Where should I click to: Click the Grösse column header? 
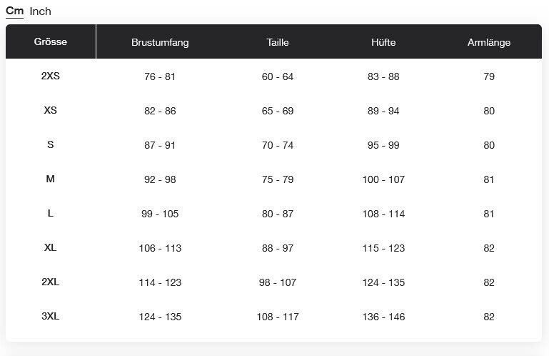click(51, 41)
